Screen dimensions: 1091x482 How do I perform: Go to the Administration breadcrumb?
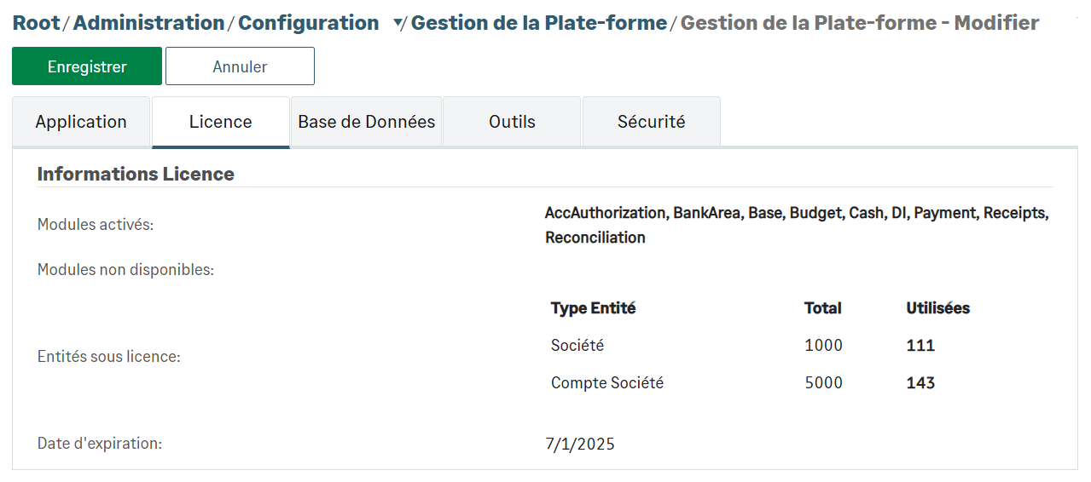(148, 23)
